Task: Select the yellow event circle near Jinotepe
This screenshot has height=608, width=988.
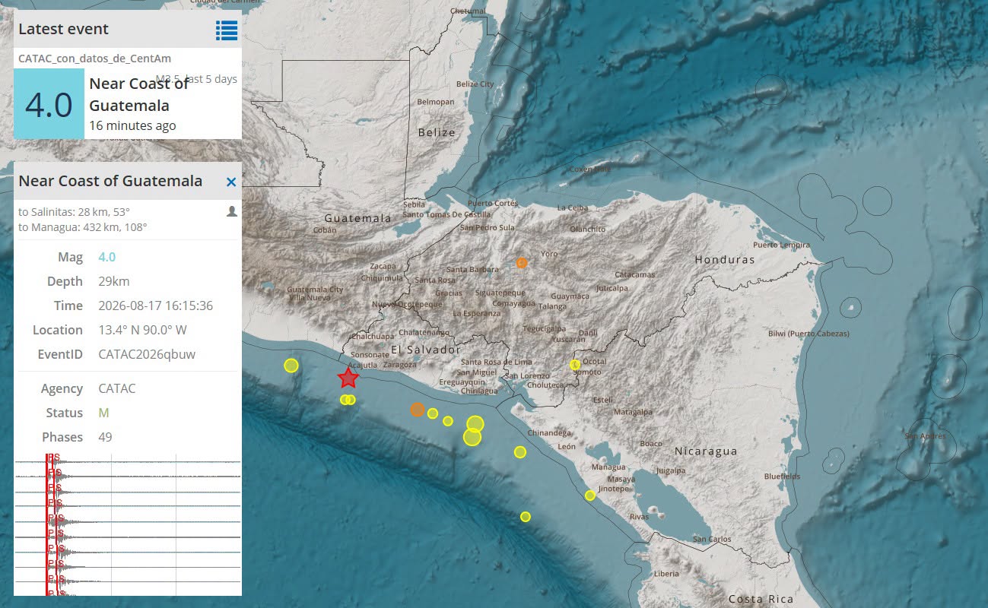Action: click(590, 496)
